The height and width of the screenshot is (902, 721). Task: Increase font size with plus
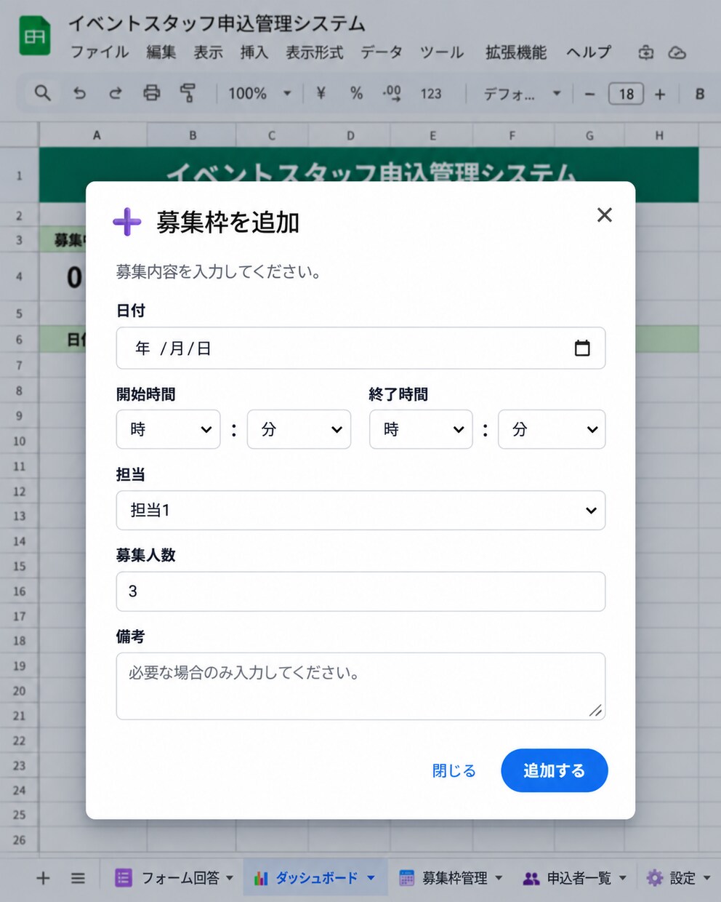click(x=660, y=94)
